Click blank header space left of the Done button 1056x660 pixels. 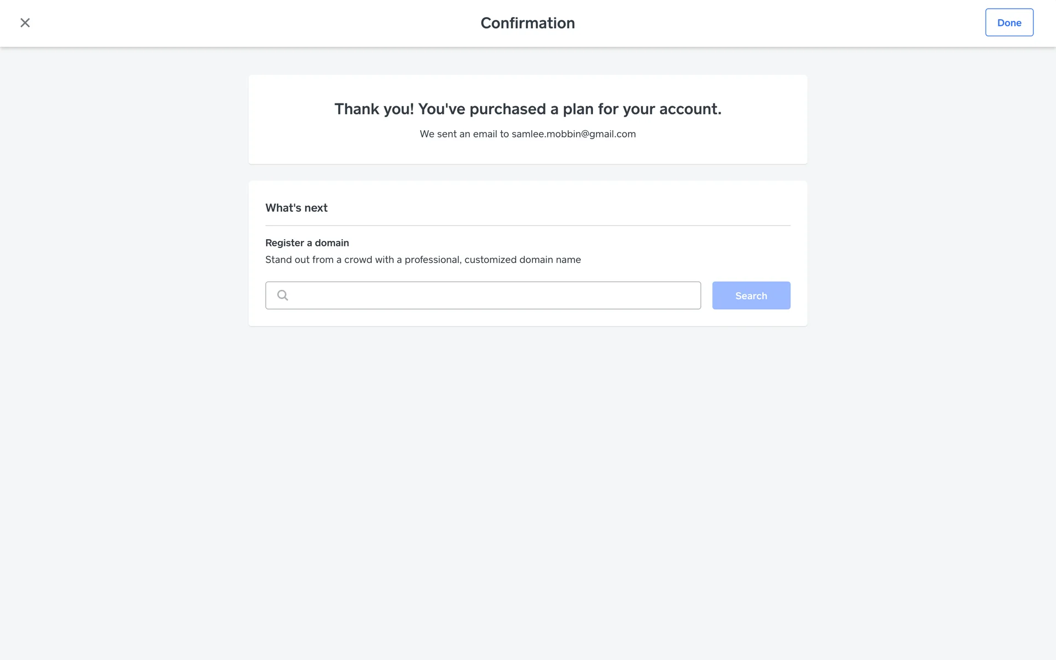825,23
